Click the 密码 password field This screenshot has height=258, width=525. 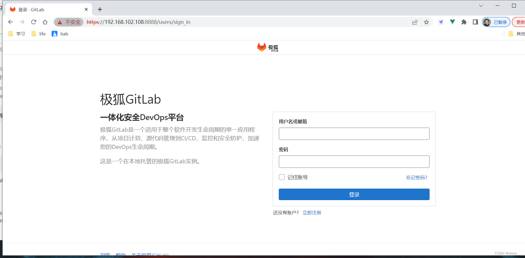click(354, 162)
